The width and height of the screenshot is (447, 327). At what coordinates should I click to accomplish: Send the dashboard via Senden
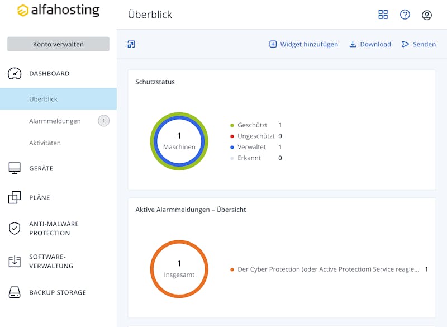click(419, 44)
